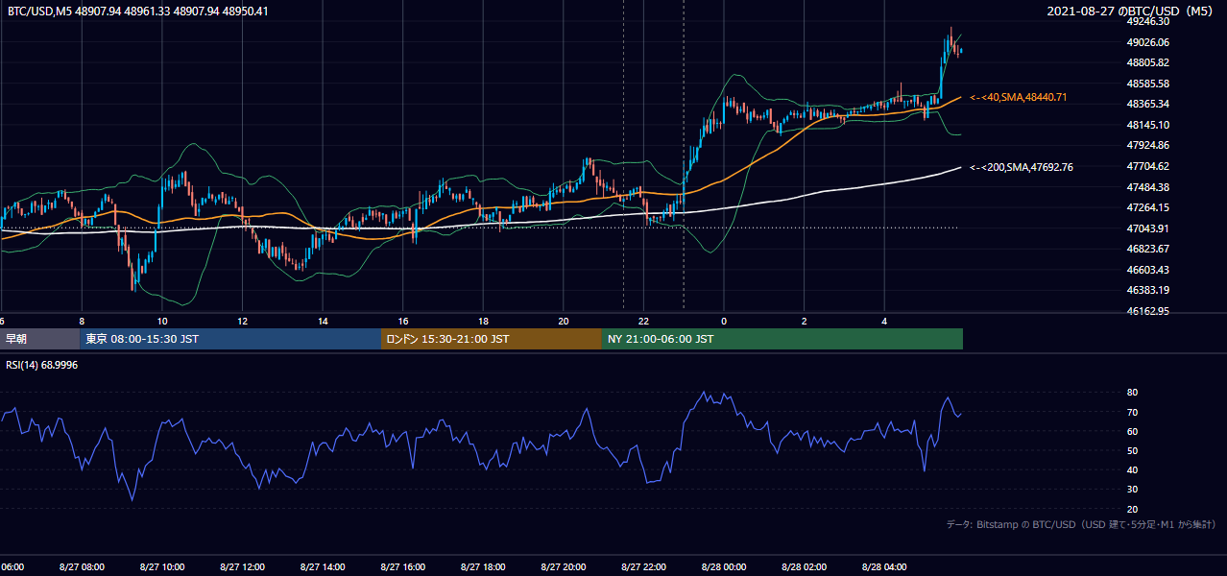The width and height of the screenshot is (1227, 576).
Task: Click price axis value 48585.58
Action: click(x=1147, y=84)
